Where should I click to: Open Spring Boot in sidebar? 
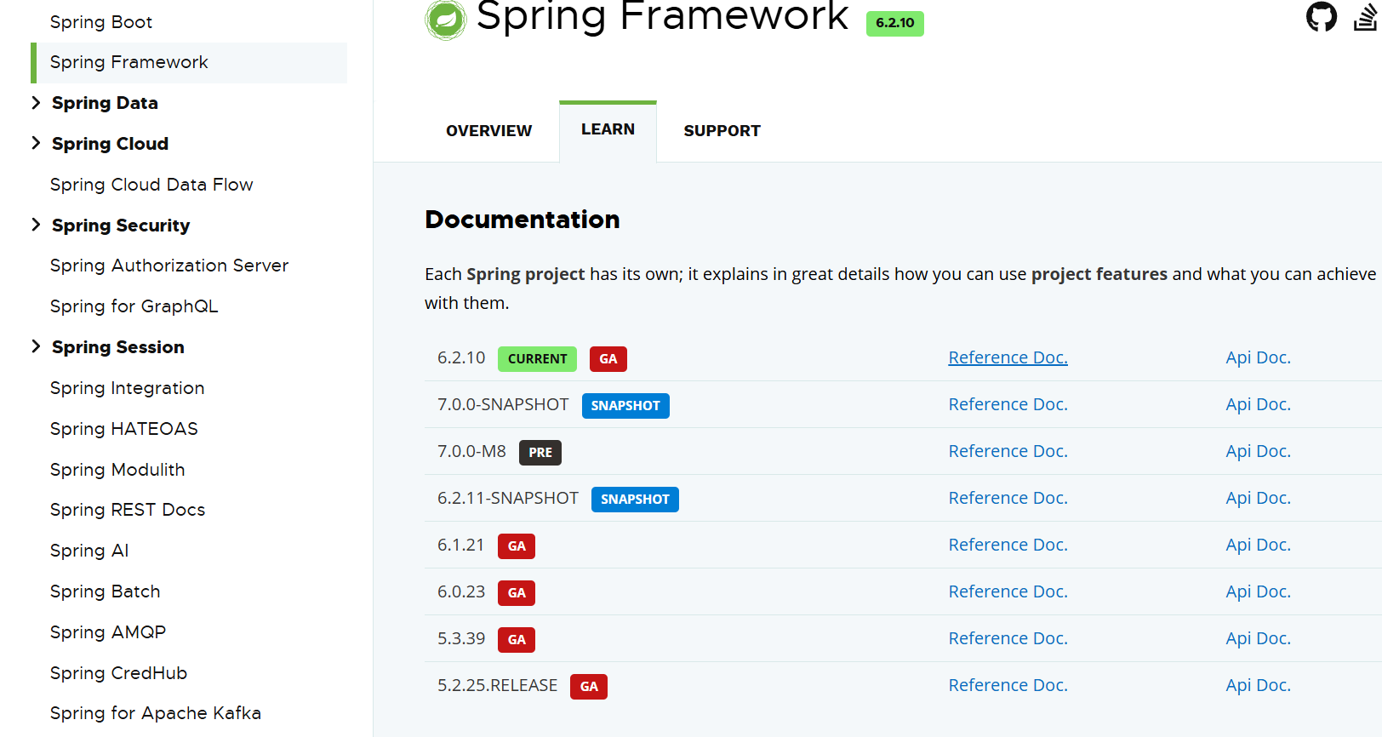click(x=101, y=22)
